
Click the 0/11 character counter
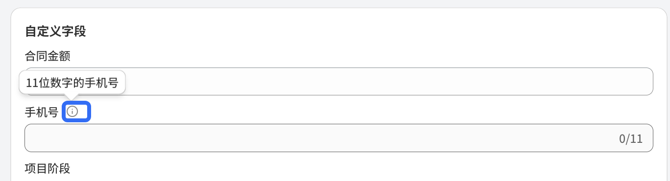630,138
